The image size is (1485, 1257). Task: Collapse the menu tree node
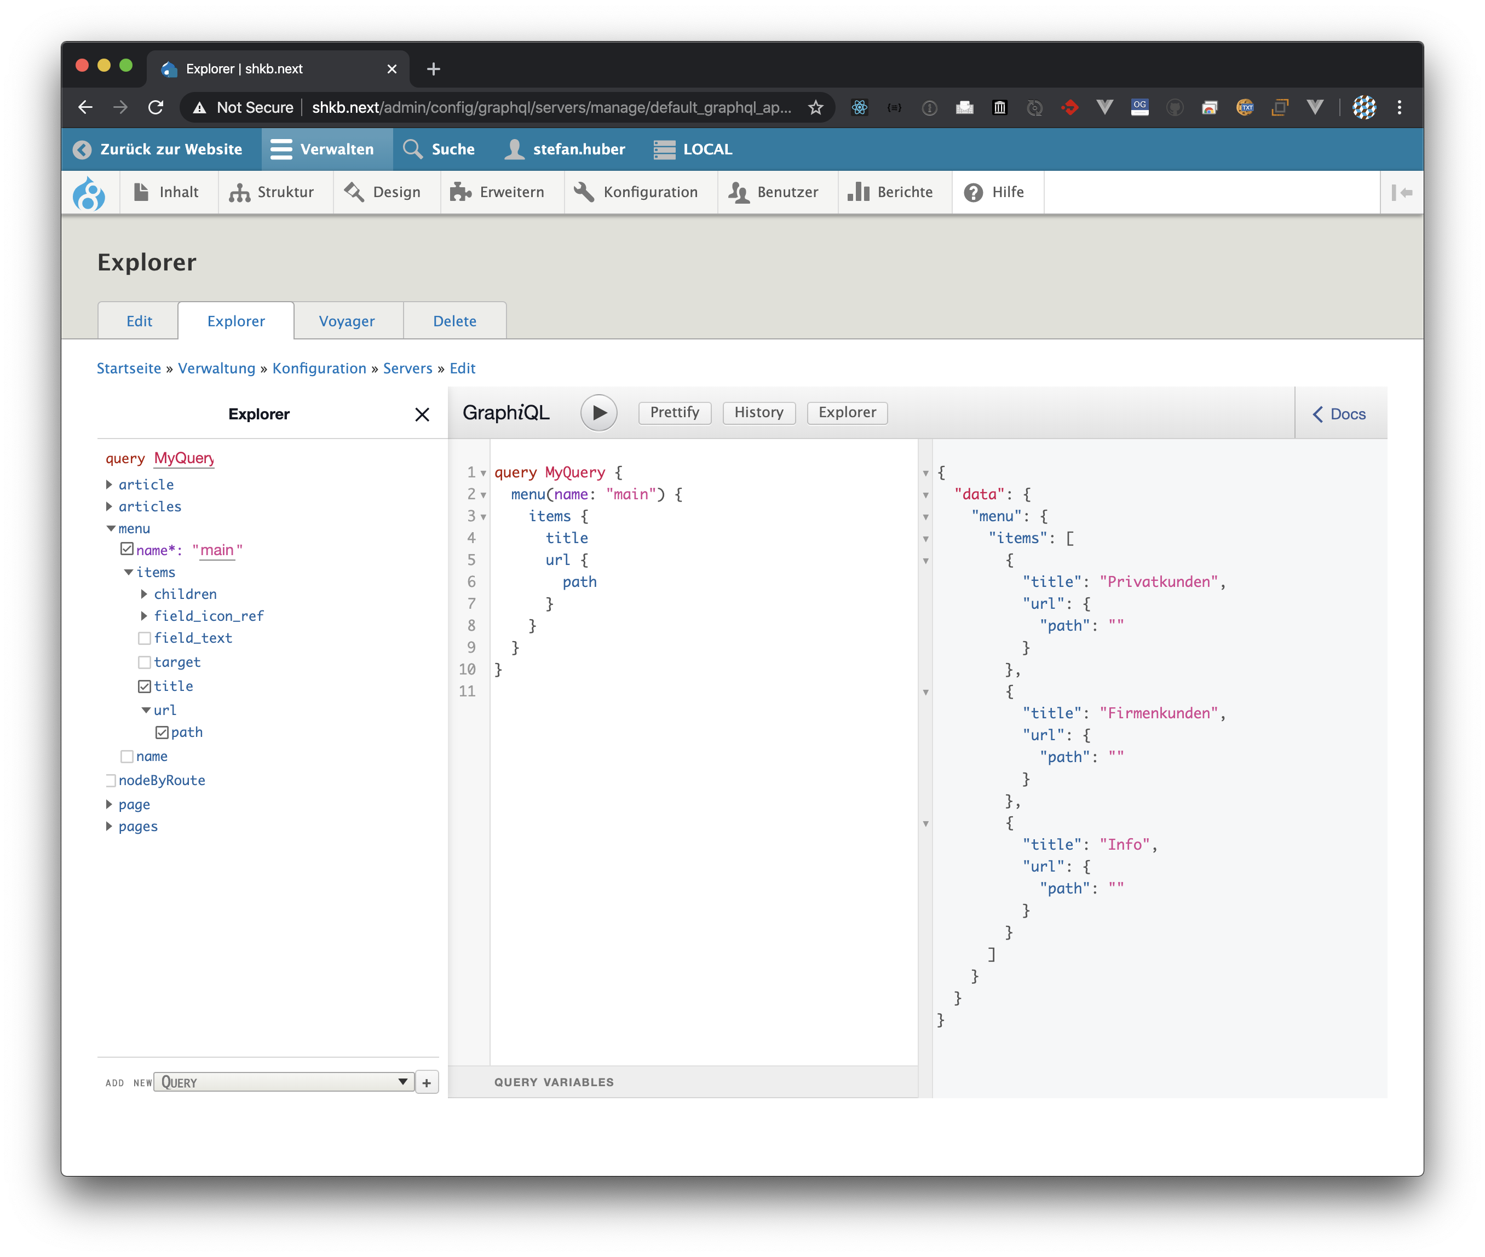click(111, 529)
